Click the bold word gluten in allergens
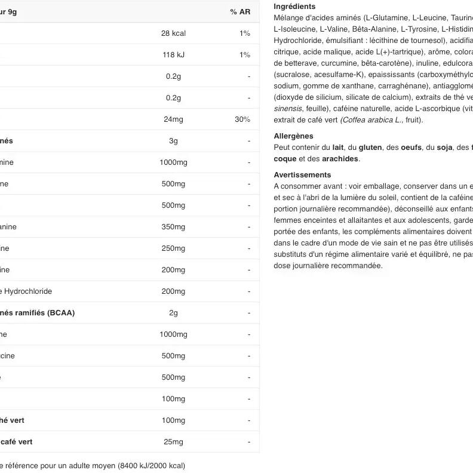The image size is (473, 473). 370,148
